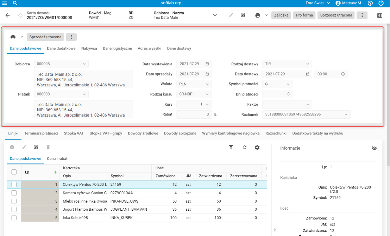Screen dimensions: 390x236
Task: Refresh the line items list
Action: tap(245, 147)
